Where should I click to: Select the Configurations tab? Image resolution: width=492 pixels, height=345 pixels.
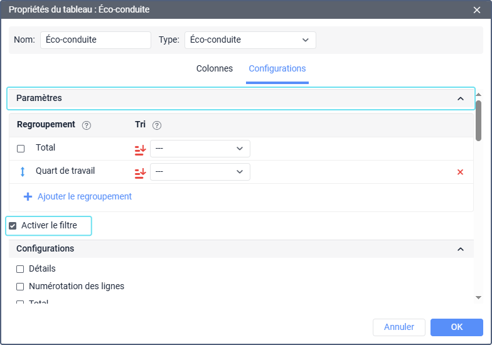point(277,69)
